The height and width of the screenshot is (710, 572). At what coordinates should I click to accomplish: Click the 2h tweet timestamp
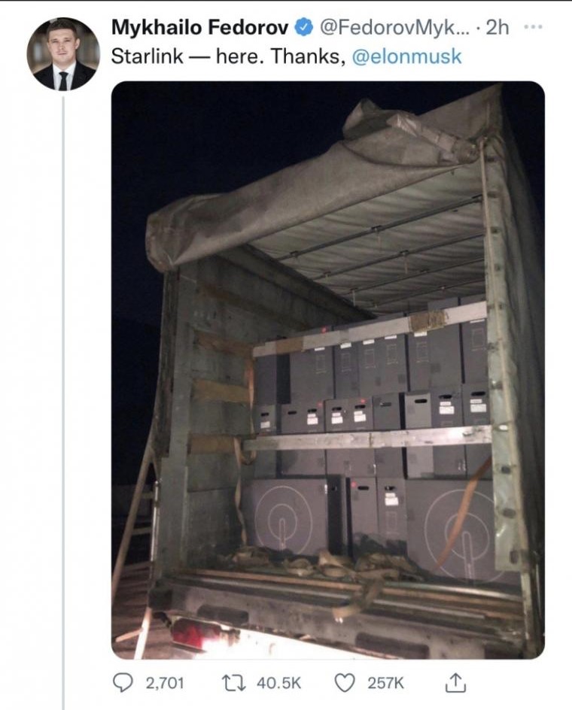(x=497, y=29)
